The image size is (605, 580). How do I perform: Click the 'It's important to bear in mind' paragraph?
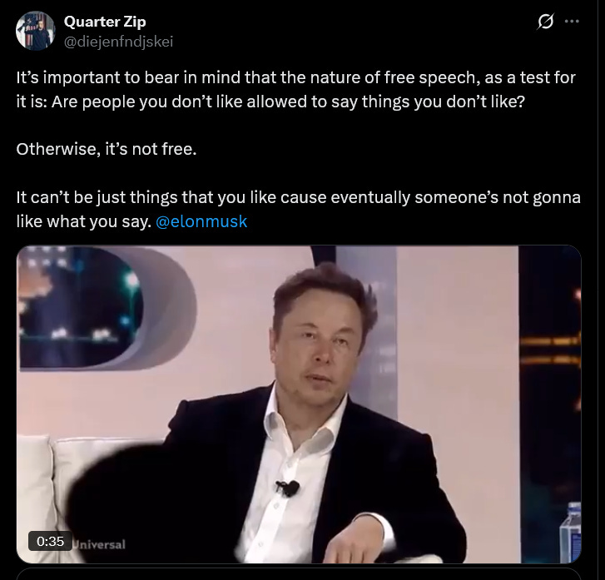click(296, 90)
